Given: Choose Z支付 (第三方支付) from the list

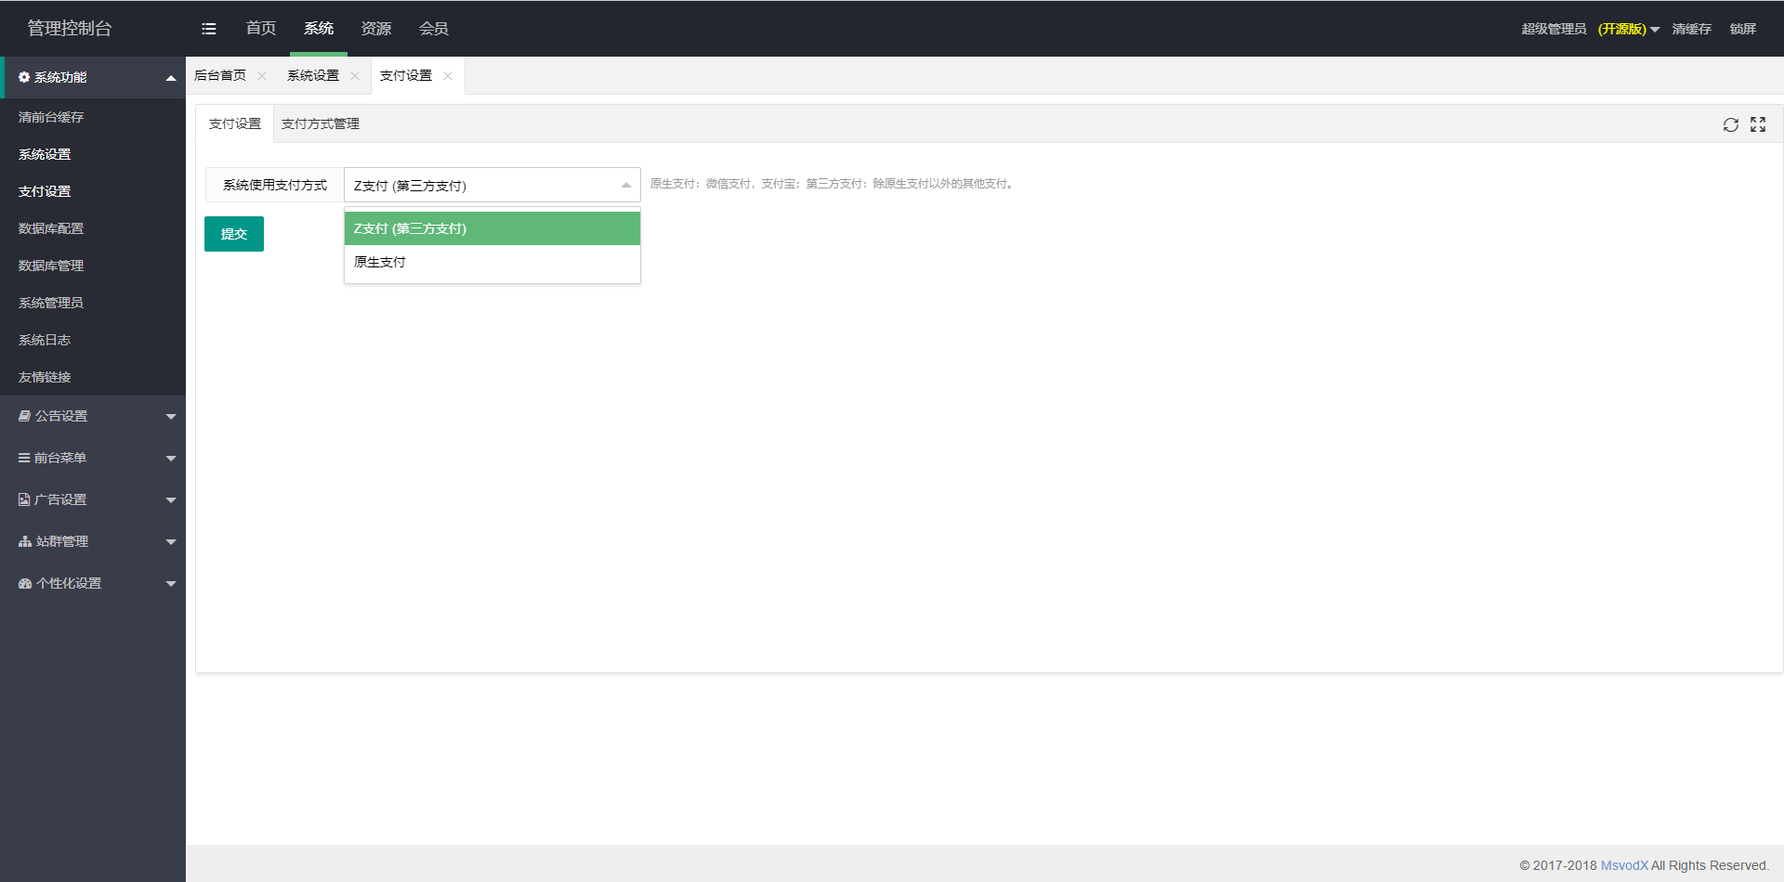Looking at the screenshot, I should (492, 228).
